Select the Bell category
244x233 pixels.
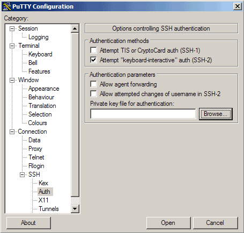(x=33, y=63)
